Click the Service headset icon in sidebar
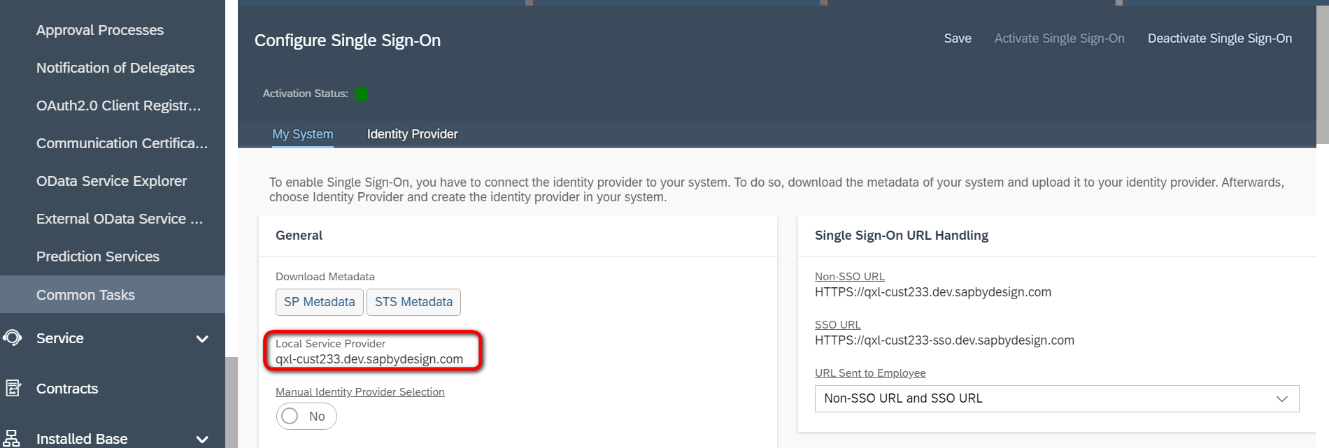The image size is (1329, 448). tap(13, 338)
